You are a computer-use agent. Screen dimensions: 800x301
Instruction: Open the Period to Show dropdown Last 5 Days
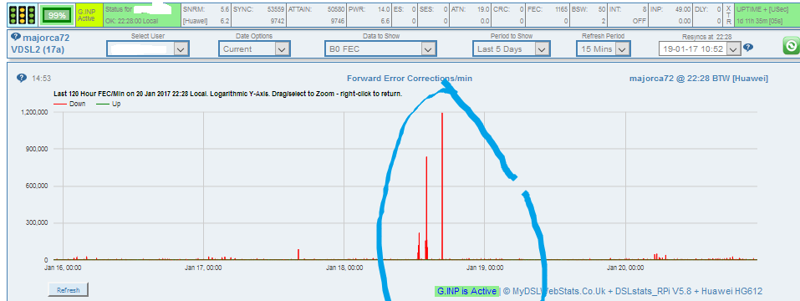512,49
